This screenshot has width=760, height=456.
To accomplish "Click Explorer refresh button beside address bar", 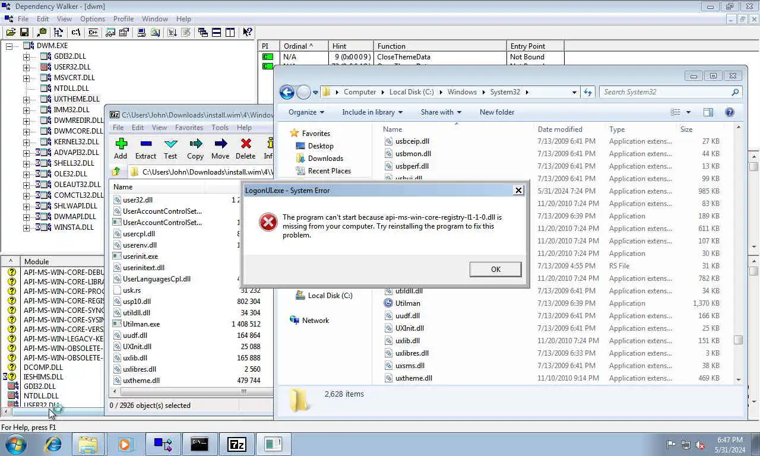I will (x=588, y=92).
